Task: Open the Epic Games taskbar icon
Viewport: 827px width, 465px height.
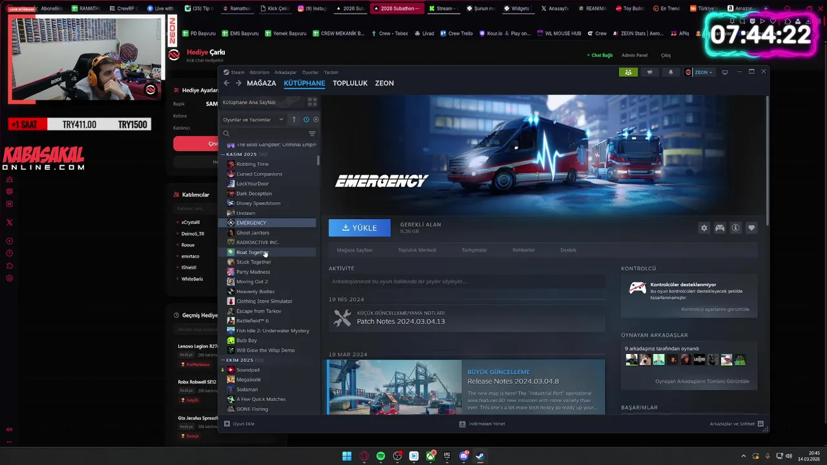Action: [446, 456]
